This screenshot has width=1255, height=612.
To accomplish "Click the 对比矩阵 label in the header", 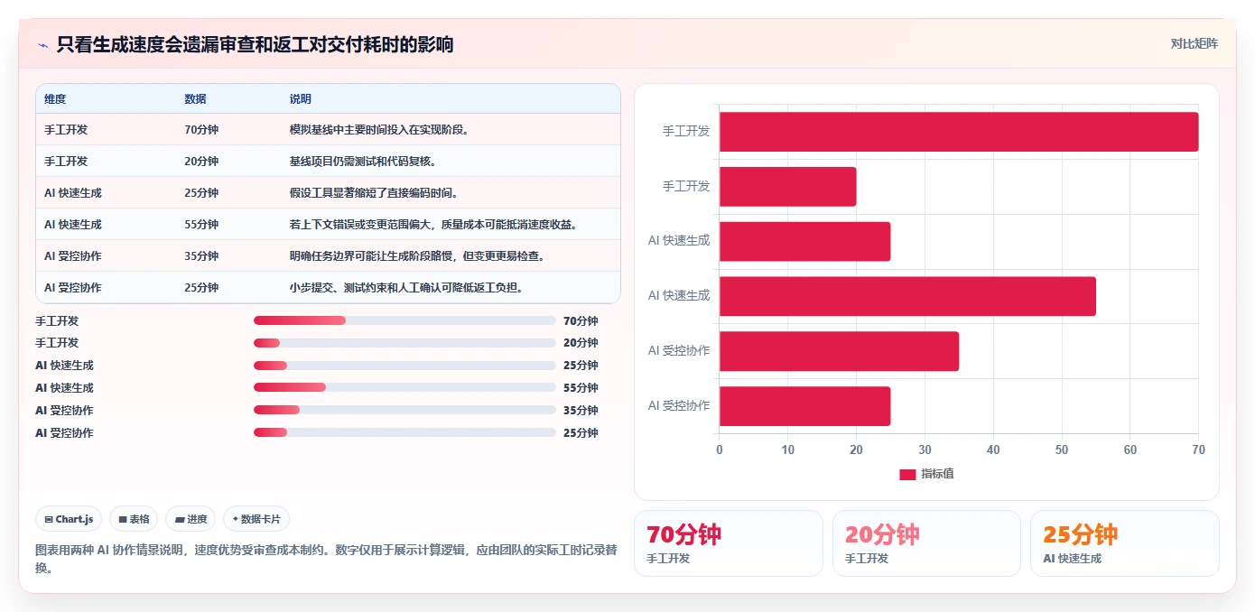I will pyautogui.click(x=1194, y=43).
